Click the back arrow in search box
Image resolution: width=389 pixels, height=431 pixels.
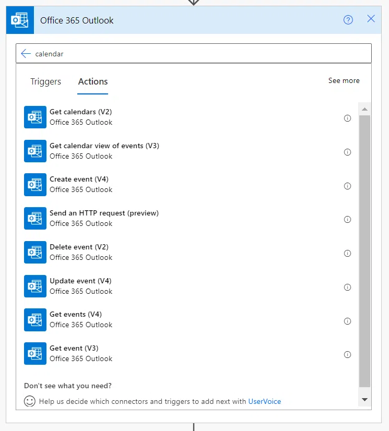[26, 53]
